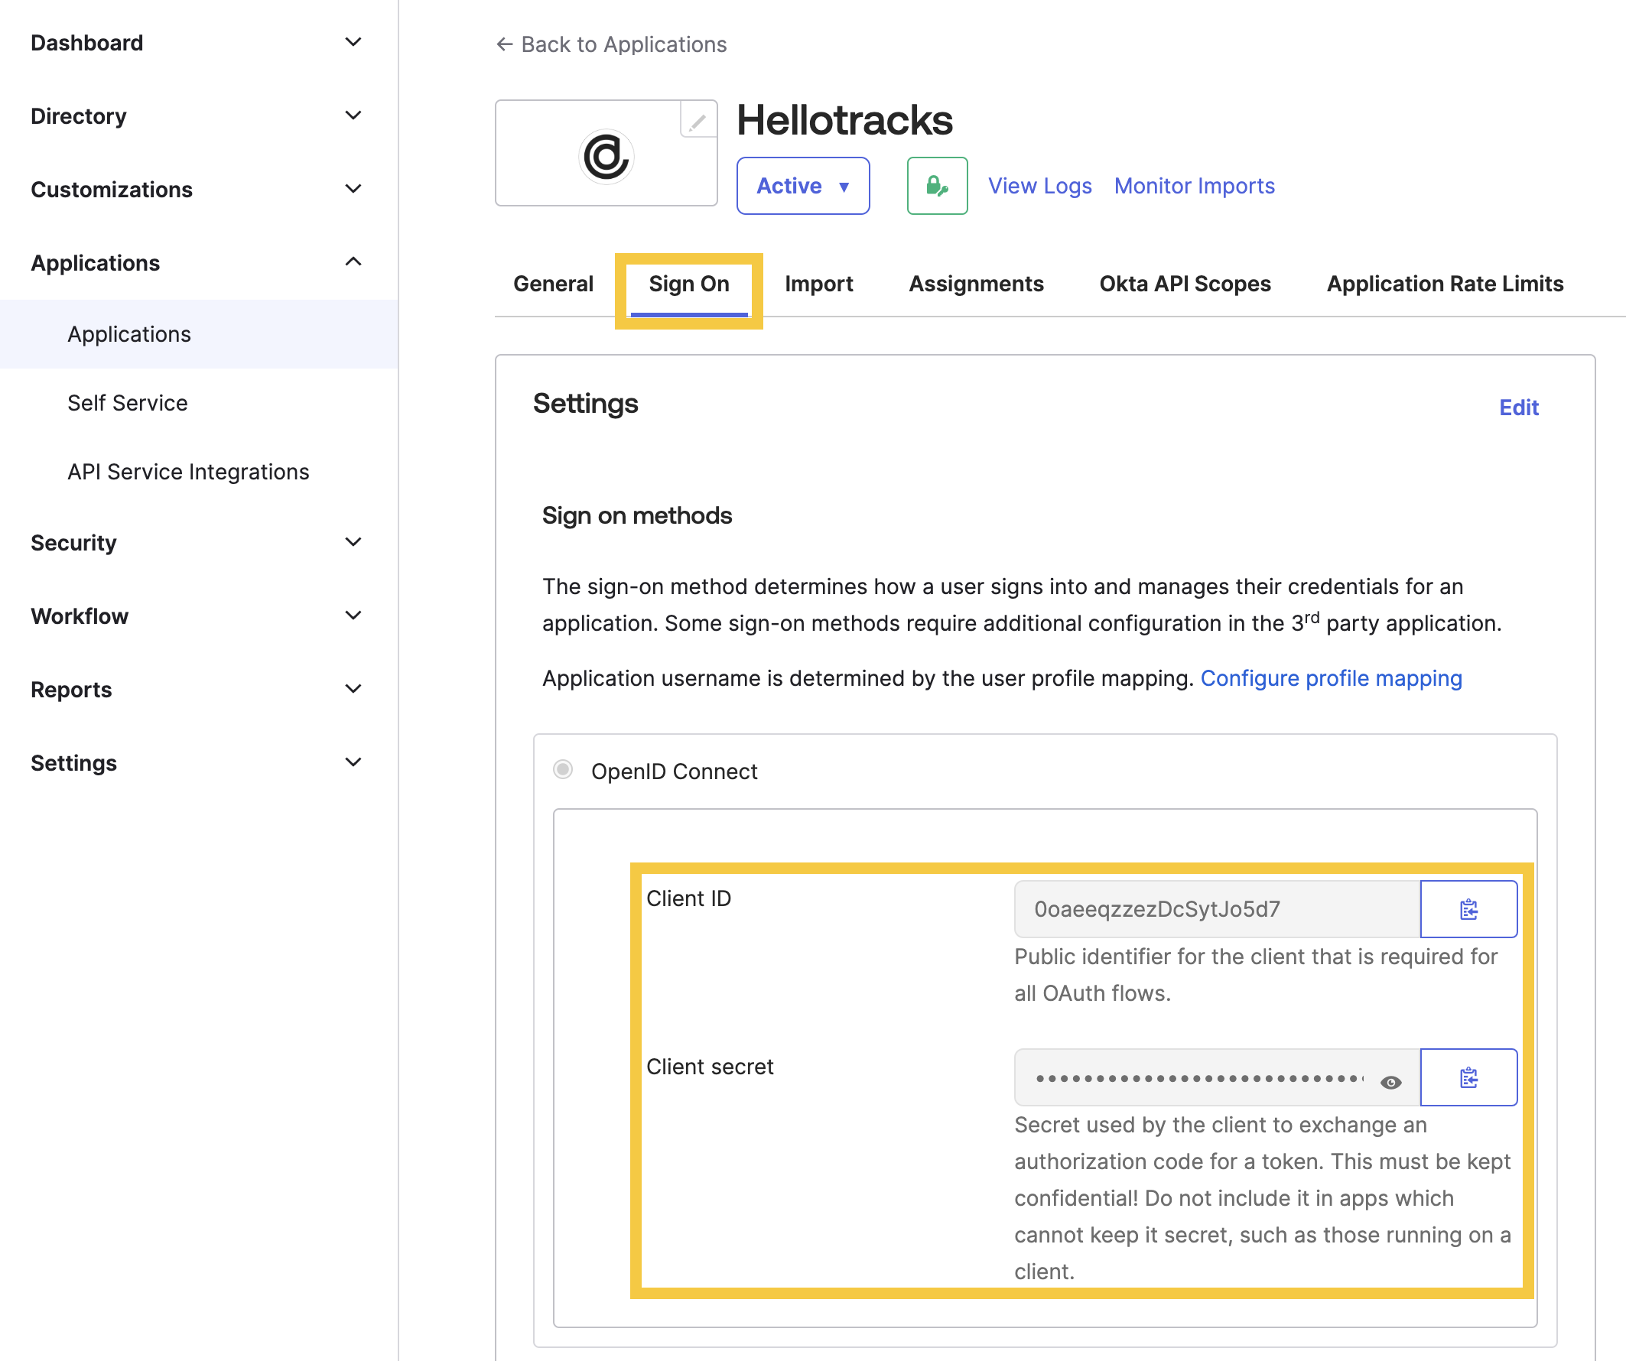Expand the Directory menu chevron

click(x=353, y=115)
